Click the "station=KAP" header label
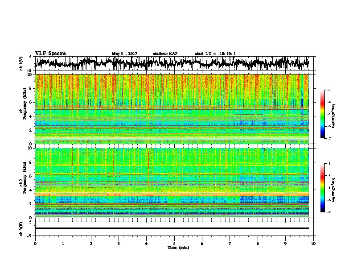This screenshot has height=273, width=353. pos(165,54)
